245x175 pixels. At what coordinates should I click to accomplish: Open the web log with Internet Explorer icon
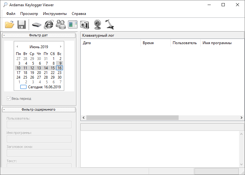pyautogui.click(x=49, y=24)
